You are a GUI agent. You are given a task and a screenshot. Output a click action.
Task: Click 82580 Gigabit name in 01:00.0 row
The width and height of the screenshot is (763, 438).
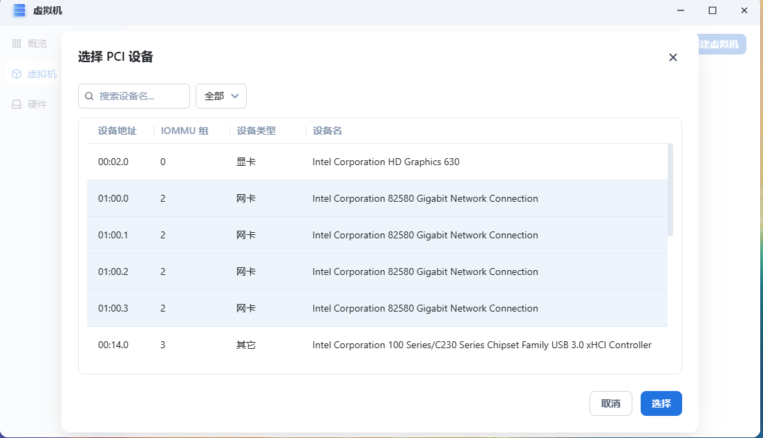[425, 198]
